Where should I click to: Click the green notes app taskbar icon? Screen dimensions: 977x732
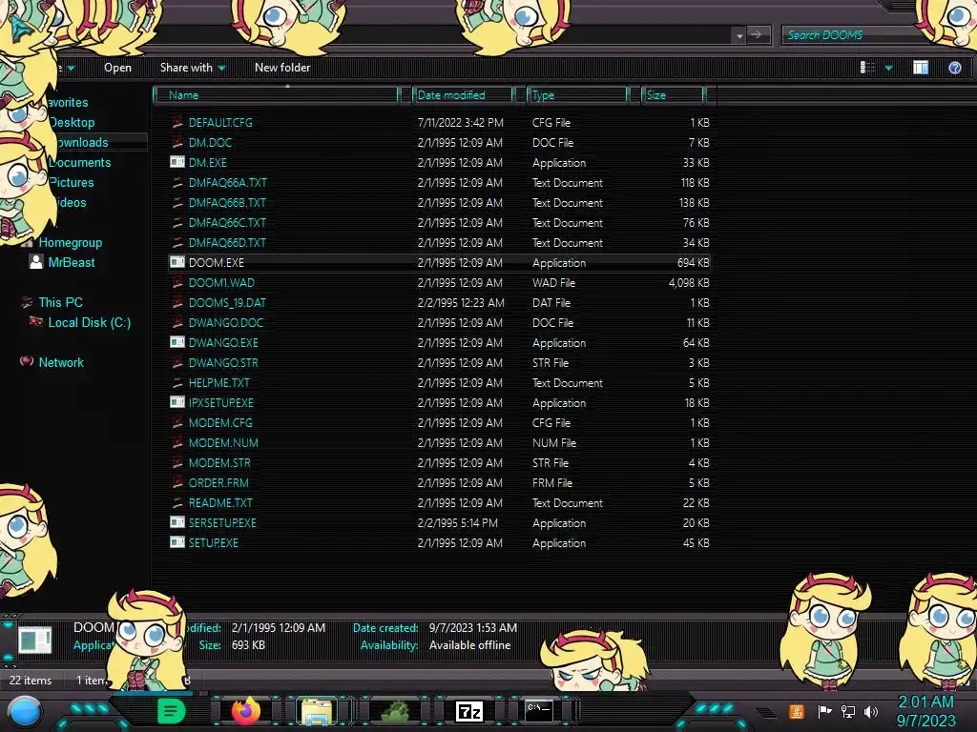(x=172, y=711)
